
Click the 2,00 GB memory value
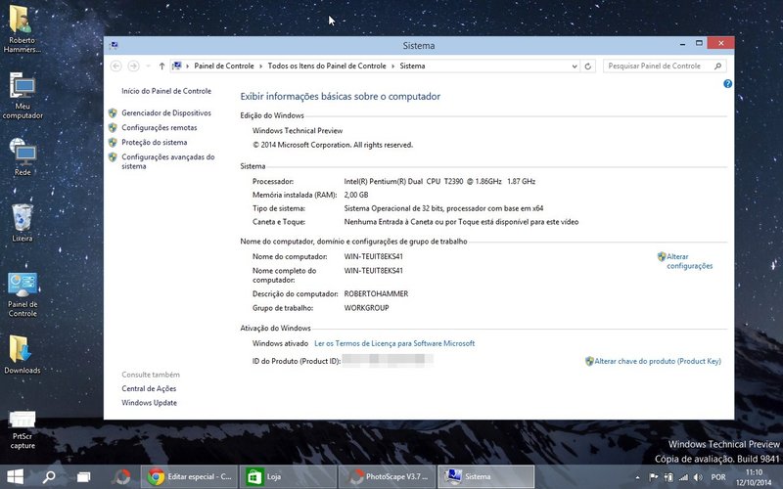[356, 195]
